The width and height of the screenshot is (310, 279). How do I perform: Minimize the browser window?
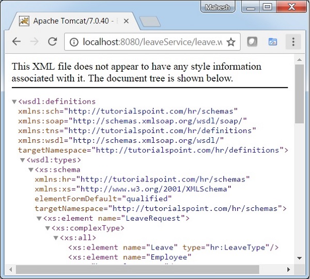[251, 7]
